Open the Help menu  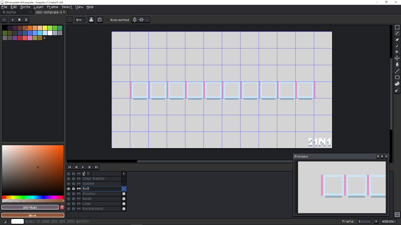coord(90,7)
